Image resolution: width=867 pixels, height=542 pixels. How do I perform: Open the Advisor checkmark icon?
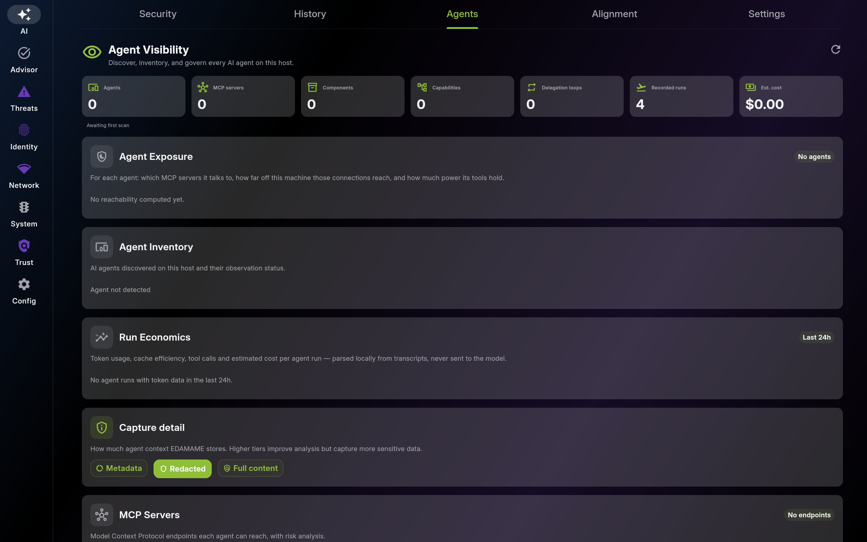[x=24, y=53]
